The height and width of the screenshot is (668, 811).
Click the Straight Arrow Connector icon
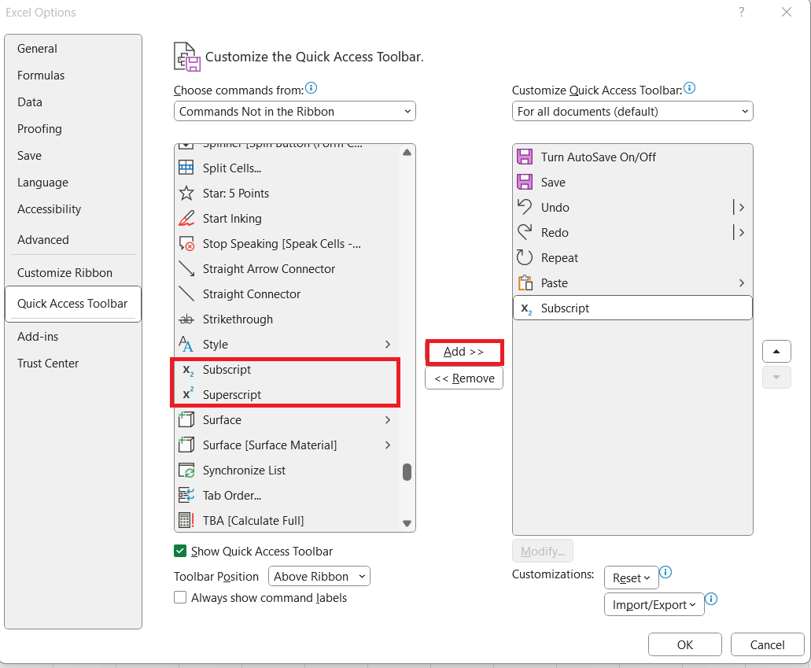coord(186,268)
